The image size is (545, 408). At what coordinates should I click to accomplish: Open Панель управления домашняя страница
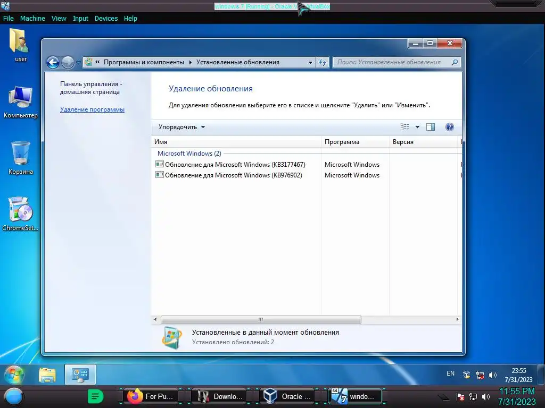pos(91,88)
